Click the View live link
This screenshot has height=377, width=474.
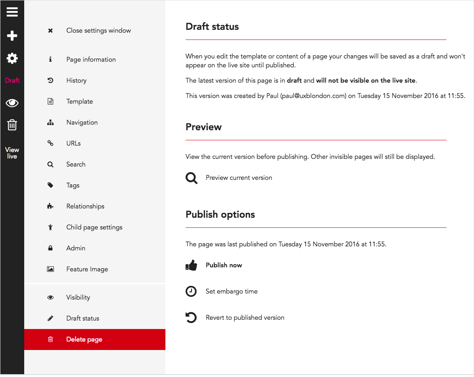12,152
